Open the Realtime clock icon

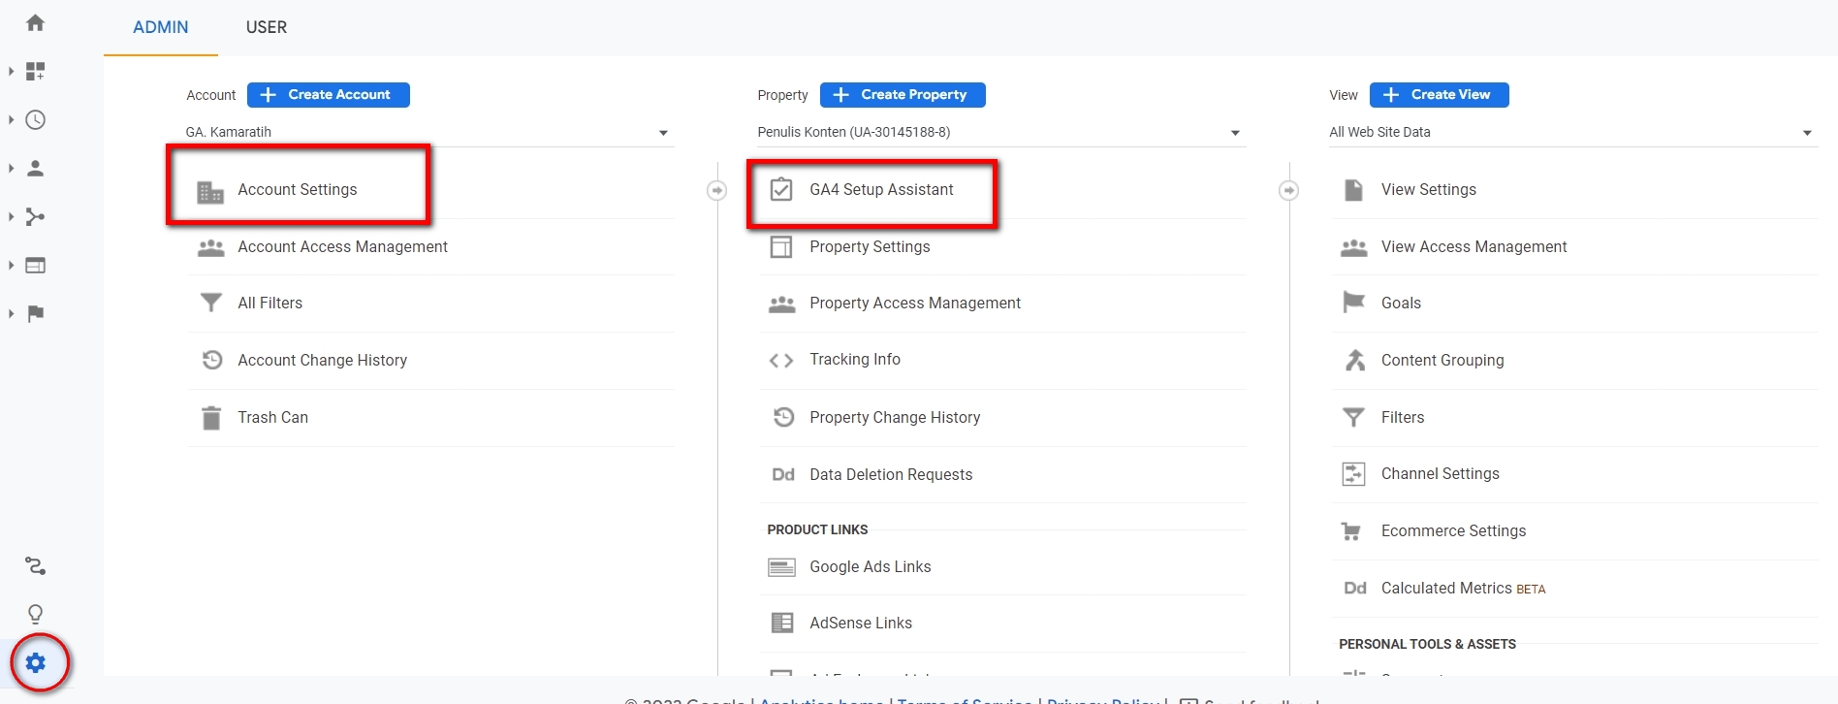pos(36,119)
